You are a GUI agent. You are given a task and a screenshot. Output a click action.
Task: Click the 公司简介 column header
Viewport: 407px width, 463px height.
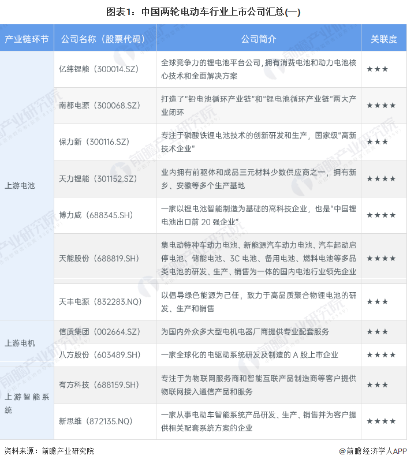pyautogui.click(x=258, y=39)
